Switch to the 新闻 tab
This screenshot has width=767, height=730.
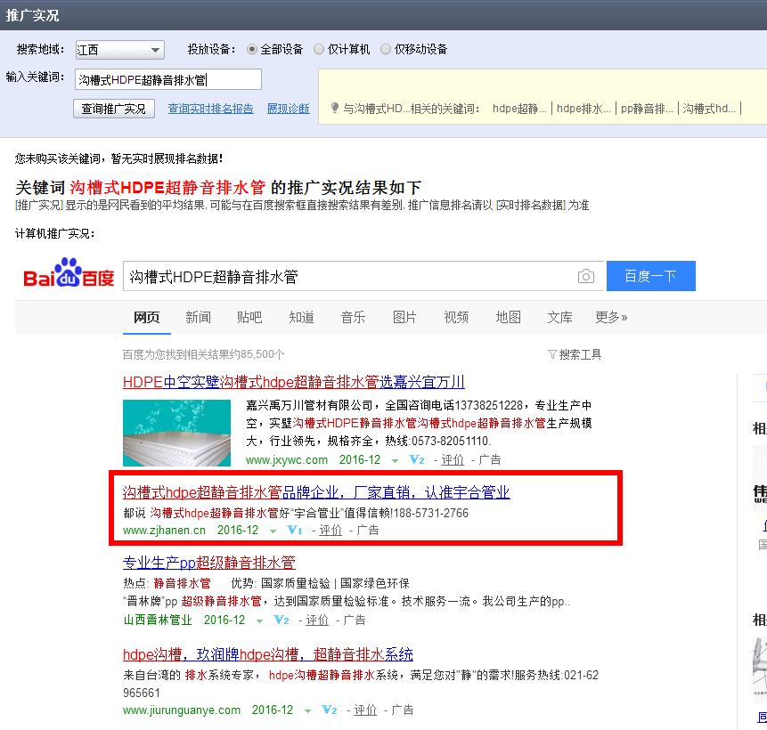point(198,317)
